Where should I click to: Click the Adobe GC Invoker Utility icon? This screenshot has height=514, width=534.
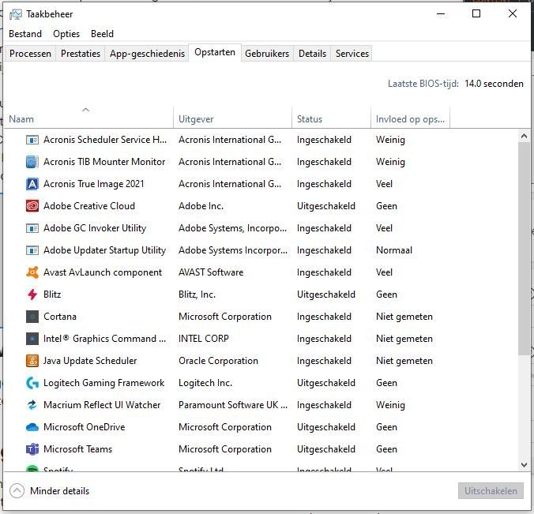coord(32,228)
